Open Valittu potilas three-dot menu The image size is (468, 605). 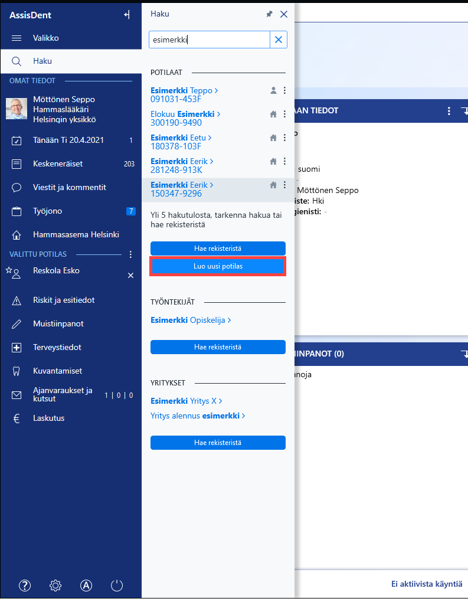tap(131, 254)
